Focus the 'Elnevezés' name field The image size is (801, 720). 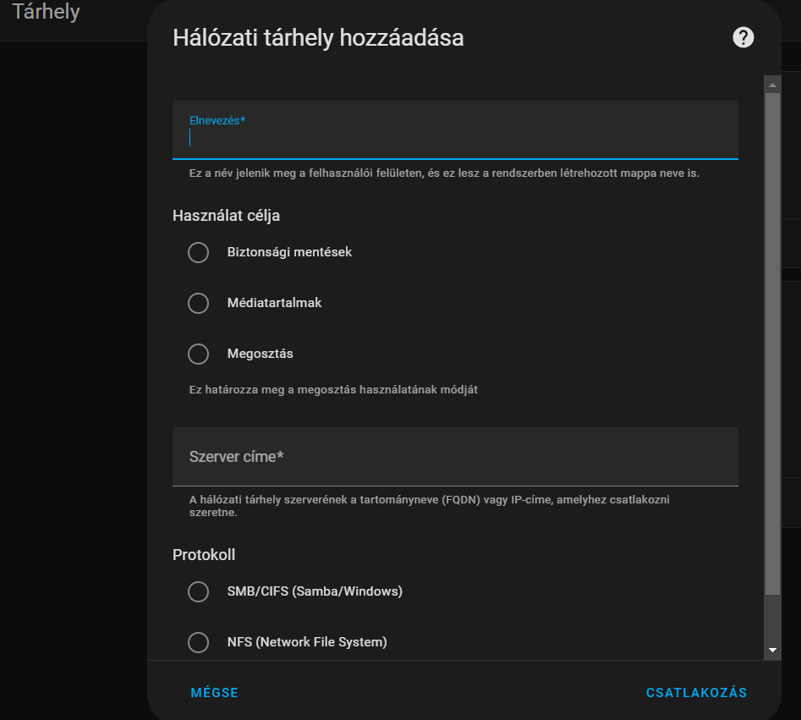455,137
